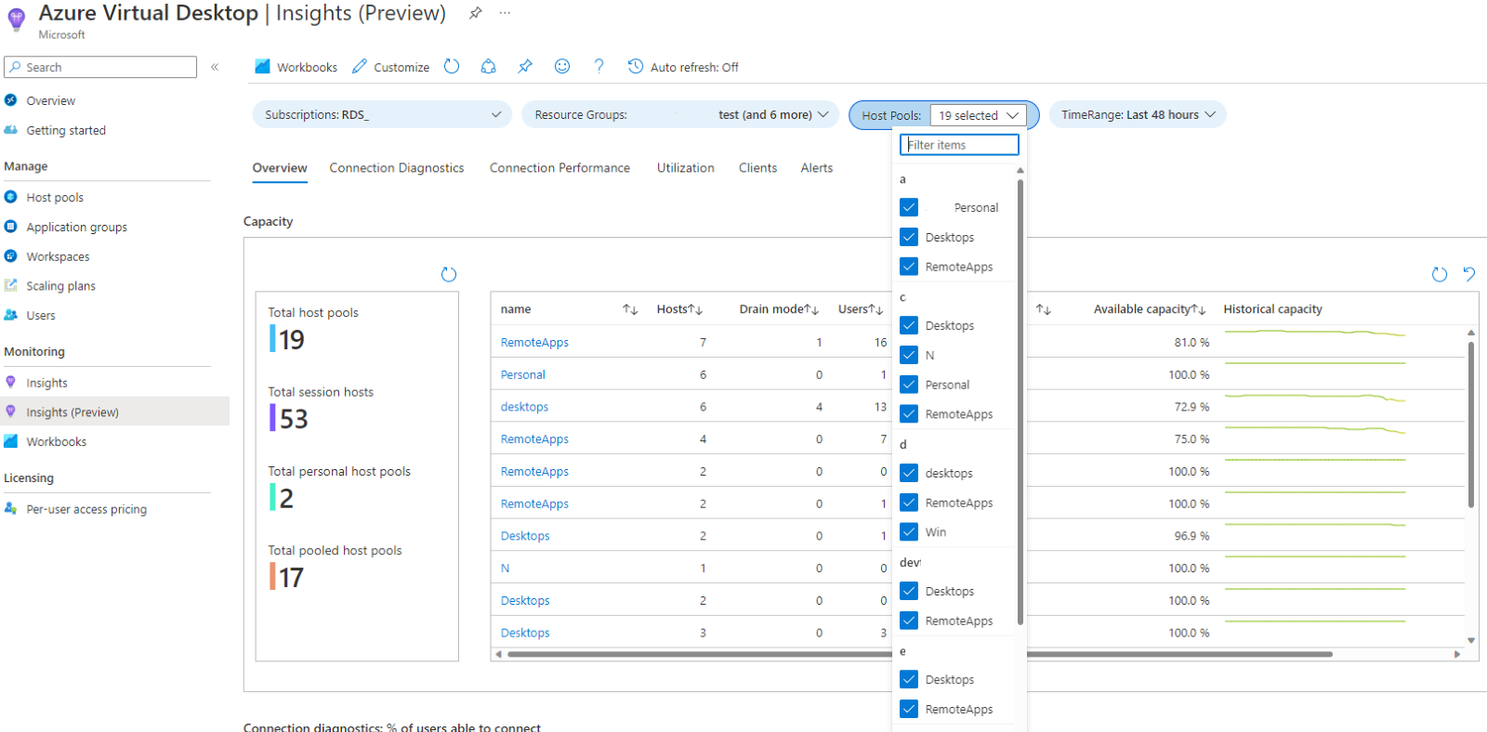Switch to the Connection Diagnostics tab
The image size is (1487, 732).
[396, 168]
